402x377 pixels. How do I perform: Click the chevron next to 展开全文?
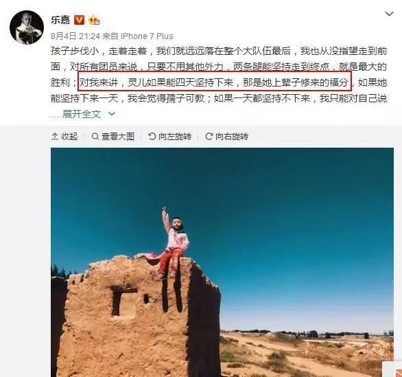click(x=112, y=113)
